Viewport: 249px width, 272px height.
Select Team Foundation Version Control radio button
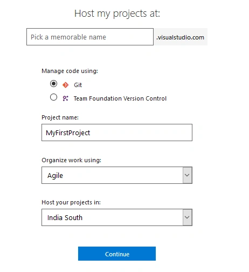coord(53,97)
